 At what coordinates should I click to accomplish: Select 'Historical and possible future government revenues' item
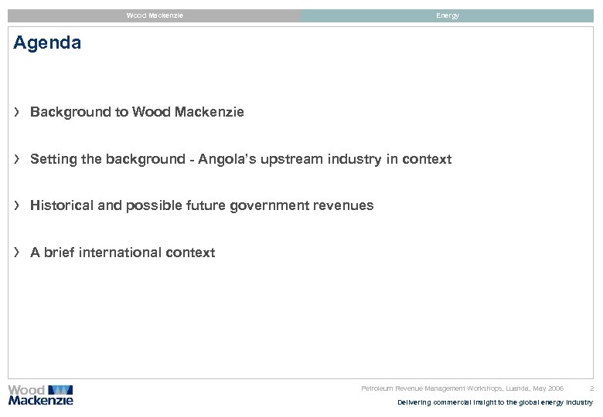tap(202, 206)
